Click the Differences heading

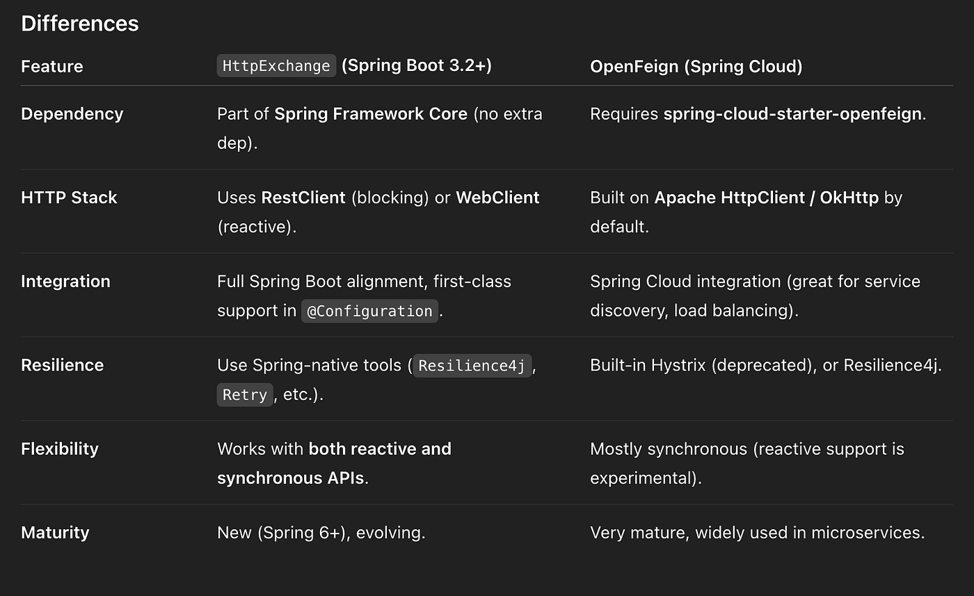[x=80, y=23]
